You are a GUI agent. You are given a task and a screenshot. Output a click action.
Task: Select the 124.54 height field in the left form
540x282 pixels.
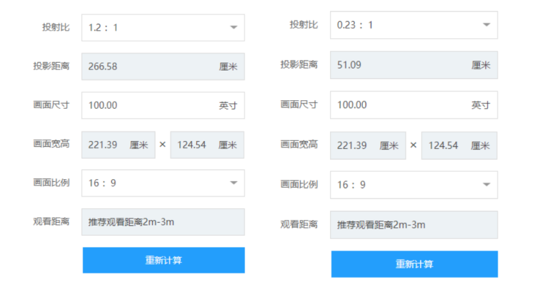tap(207, 145)
